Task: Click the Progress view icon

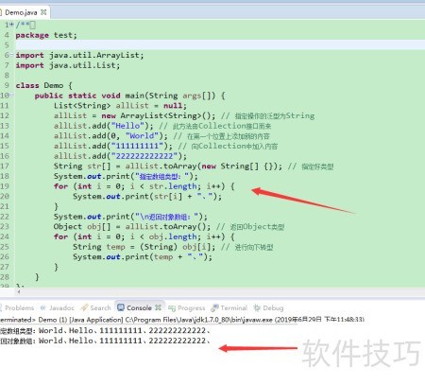Action: click(x=172, y=308)
